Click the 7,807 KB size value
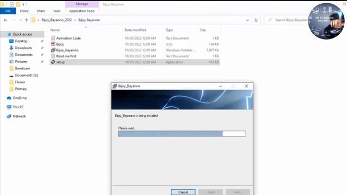 tap(213, 50)
